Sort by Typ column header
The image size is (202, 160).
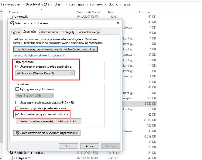110,12
